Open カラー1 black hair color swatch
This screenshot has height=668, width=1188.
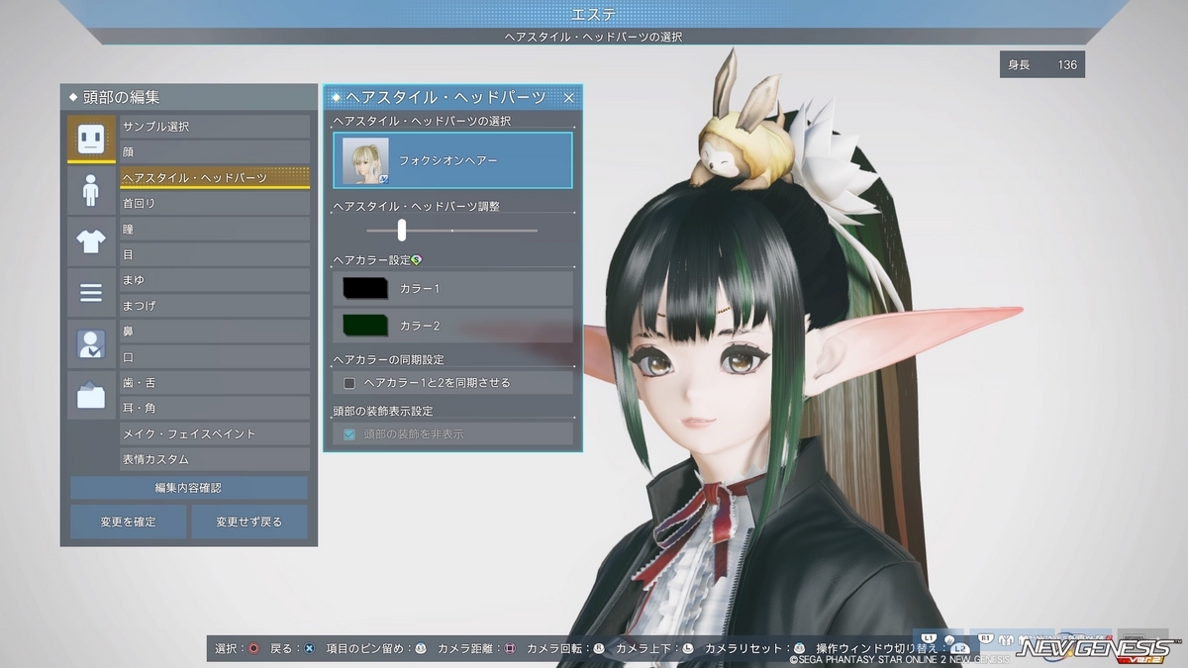pyautogui.click(x=364, y=288)
